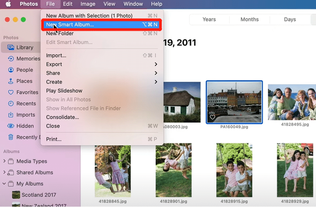Viewport: 316px width, 207px height.
Task: Toggle favorite heart on PA160049.jpg
Action: [x=213, y=117]
